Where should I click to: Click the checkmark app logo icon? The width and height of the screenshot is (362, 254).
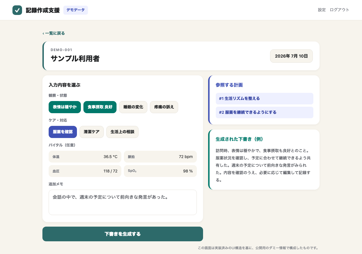click(17, 10)
